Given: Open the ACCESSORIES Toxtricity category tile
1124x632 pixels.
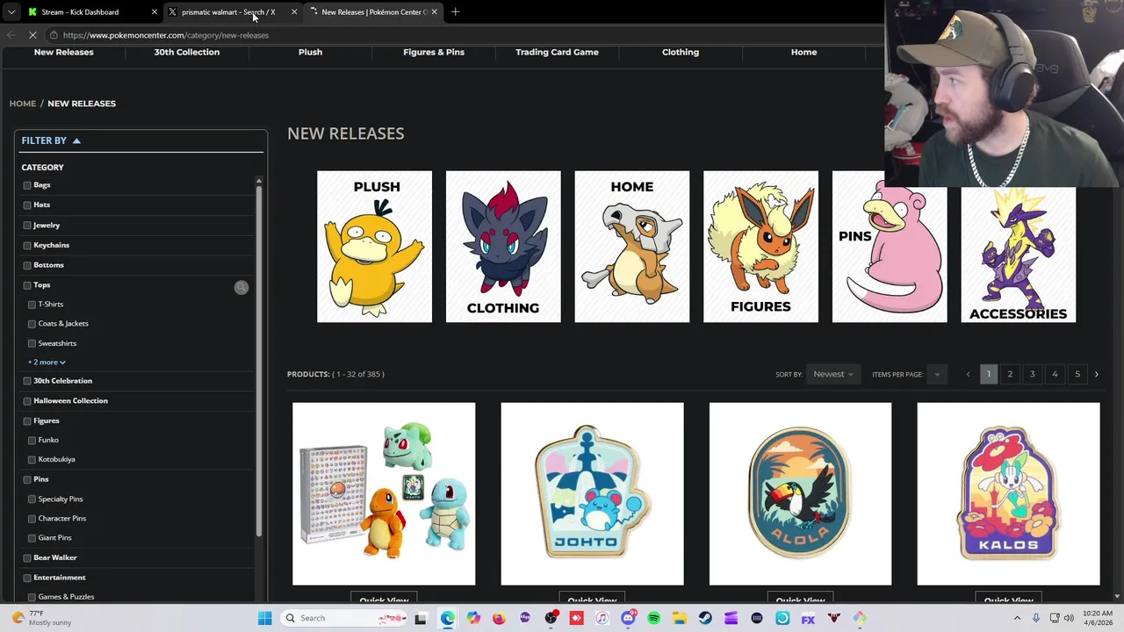Looking at the screenshot, I should coord(1019,255).
